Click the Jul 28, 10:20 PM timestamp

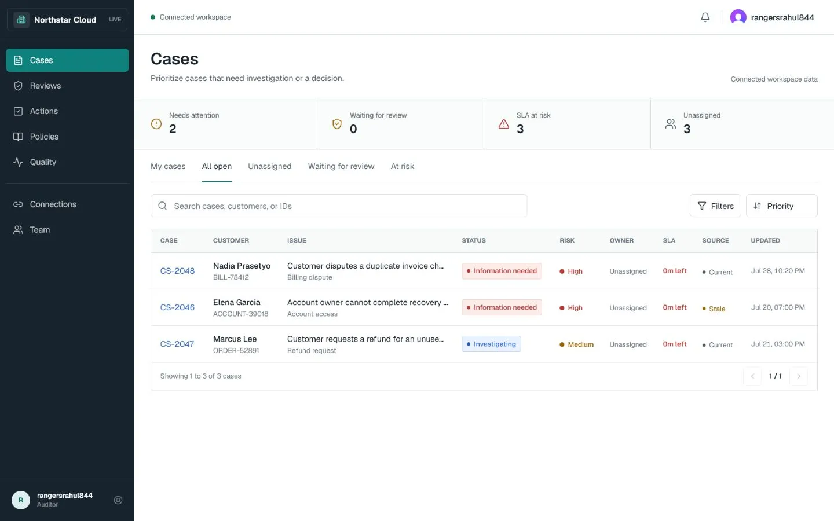pos(778,271)
